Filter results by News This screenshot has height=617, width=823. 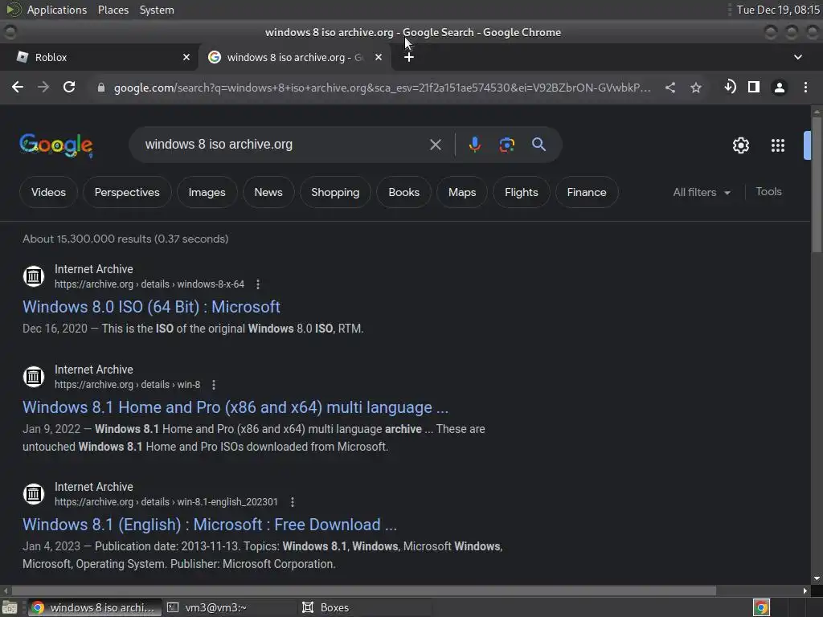point(268,192)
